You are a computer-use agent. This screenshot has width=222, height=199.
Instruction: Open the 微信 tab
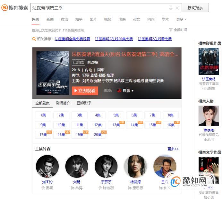click(64, 19)
